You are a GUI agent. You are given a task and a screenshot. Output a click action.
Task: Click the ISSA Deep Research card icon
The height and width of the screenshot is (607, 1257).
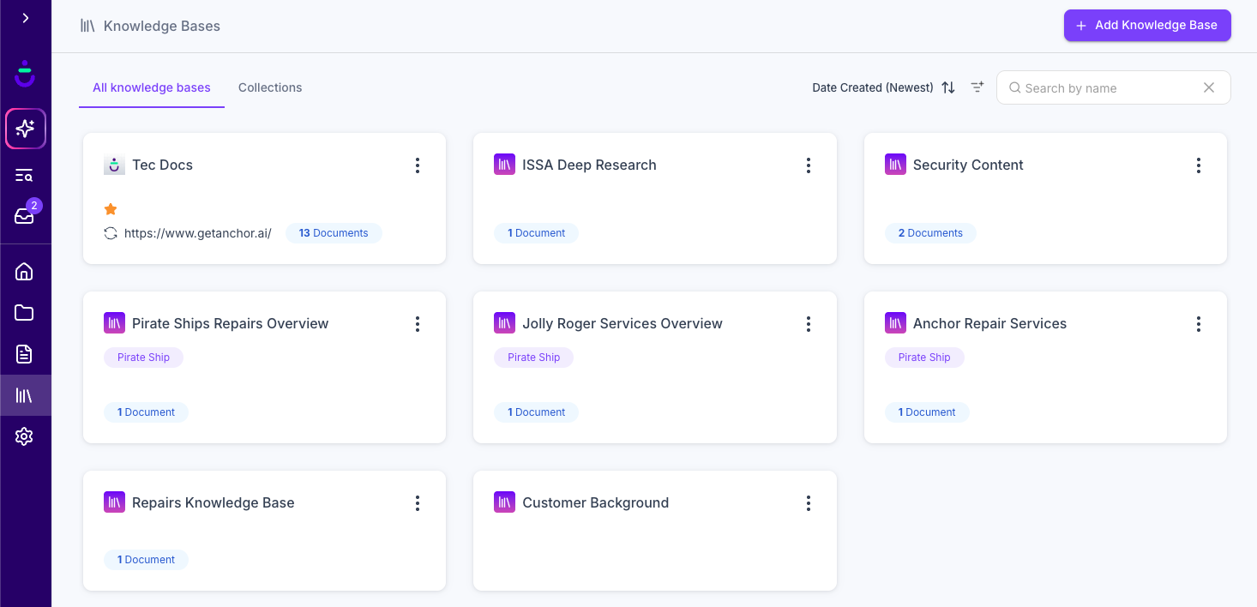[x=505, y=165]
